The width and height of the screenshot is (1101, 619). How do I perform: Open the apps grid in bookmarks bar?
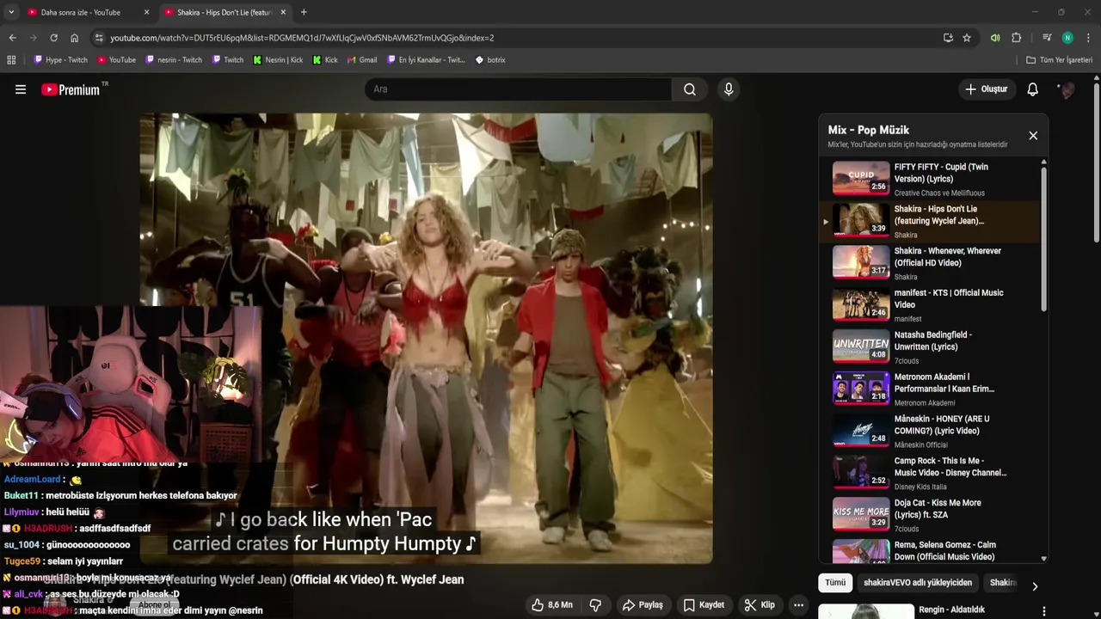pos(11,60)
